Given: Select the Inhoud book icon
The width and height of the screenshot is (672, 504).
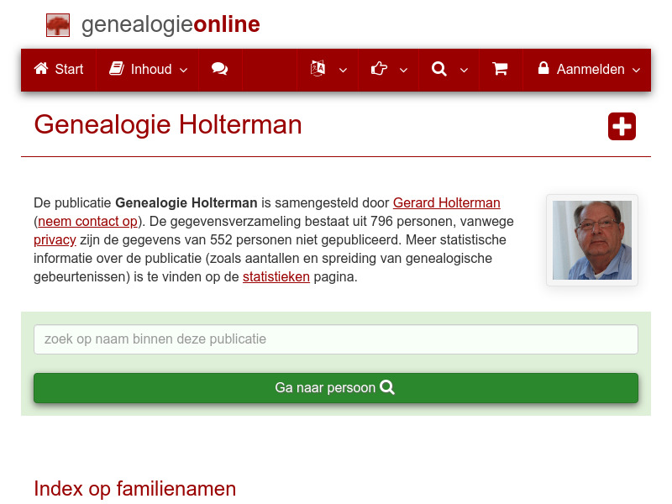Looking at the screenshot, I should click(116, 70).
